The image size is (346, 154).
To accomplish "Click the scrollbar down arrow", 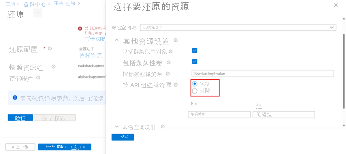I will pos(343,126).
